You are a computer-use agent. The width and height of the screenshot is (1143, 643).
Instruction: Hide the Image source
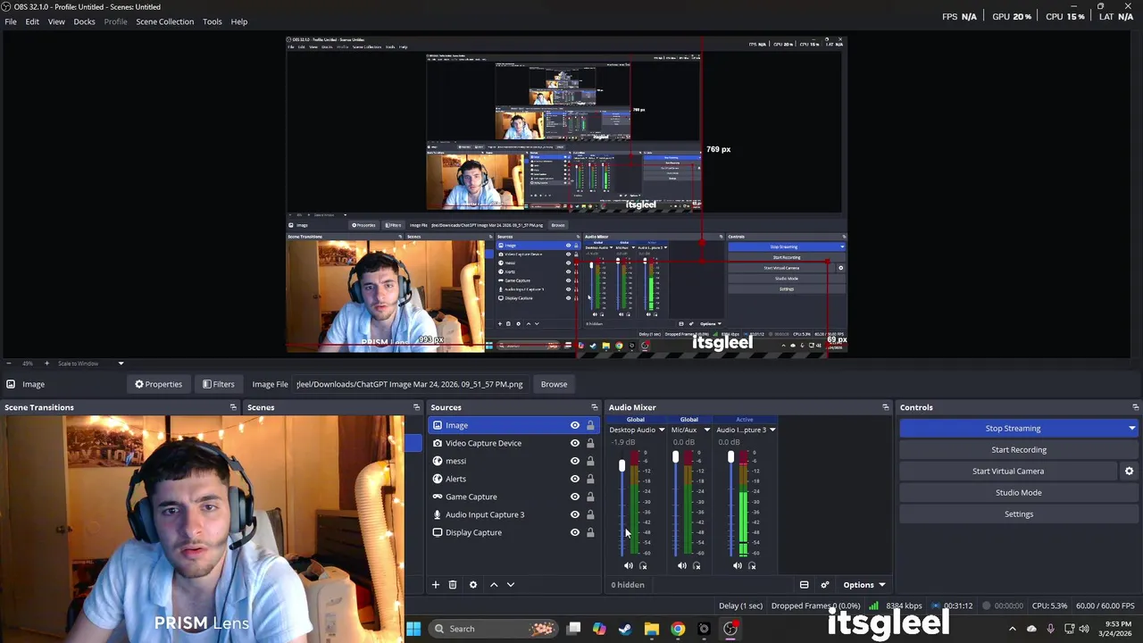pos(575,425)
